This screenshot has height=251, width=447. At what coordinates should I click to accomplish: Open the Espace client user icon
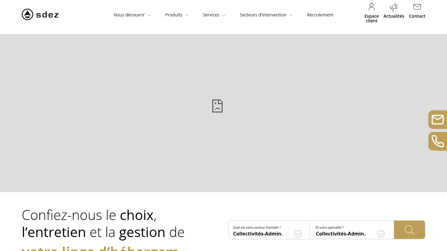click(372, 7)
